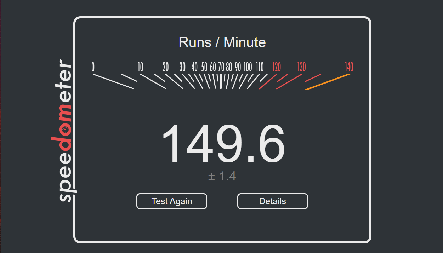Click the gauge label 40
This screenshot has width=443, height=253.
(194, 67)
